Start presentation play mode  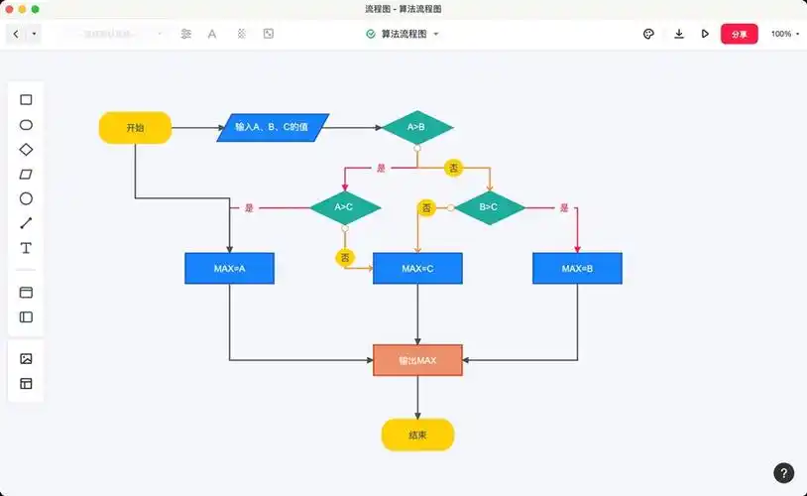(705, 34)
